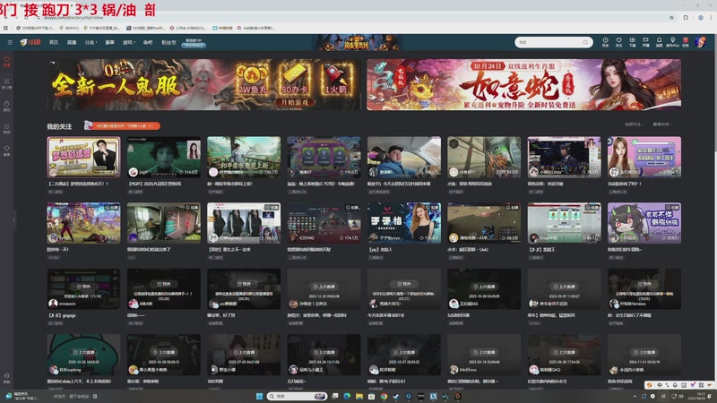Viewport: 717px width, 403px height.
Task: Open the creator center lightbulb icon
Action: (672, 42)
